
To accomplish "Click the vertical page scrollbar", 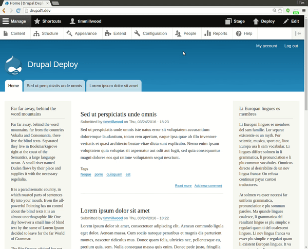I will coord(306,65).
